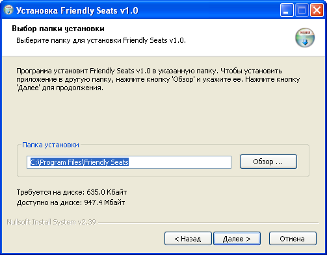
Task: Click the 'Nullsoft Install System v2.39' text
Action: 51,222
